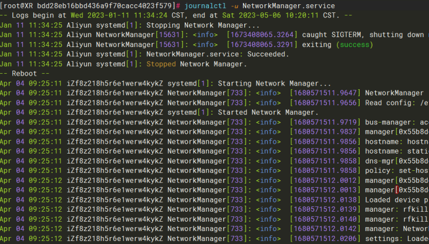Image resolution: width=429 pixels, height=244 pixels.
Task: Click timestamp '[1680571511.9719]'
Action: tap(325, 122)
